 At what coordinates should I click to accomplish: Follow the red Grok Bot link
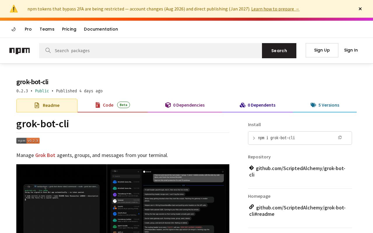45,155
